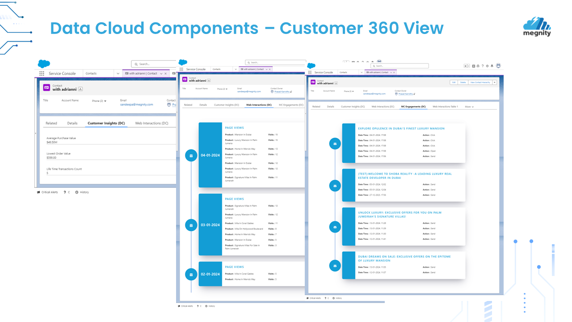Open Critical Alerts in the utility bar
This screenshot has width=572, height=322.
coord(314,298)
